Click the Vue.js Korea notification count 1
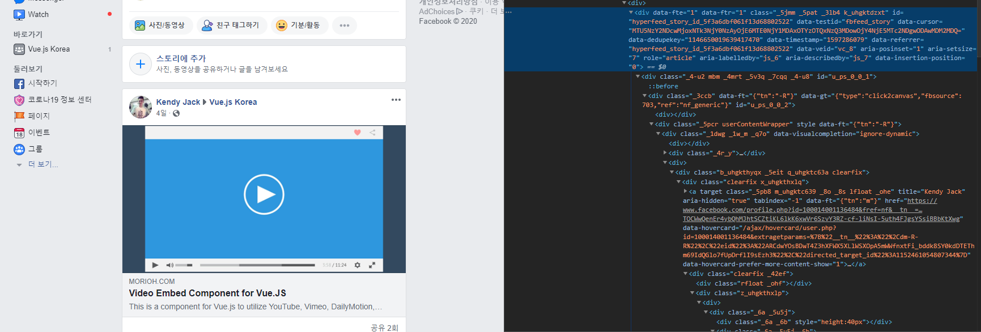Screen dimensions: 981x332 pyautogui.click(x=110, y=49)
